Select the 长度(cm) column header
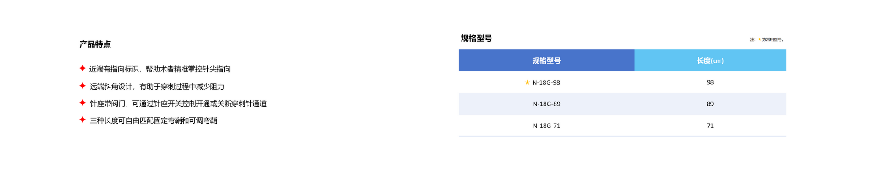This screenshot has height=191, width=880. click(x=710, y=60)
